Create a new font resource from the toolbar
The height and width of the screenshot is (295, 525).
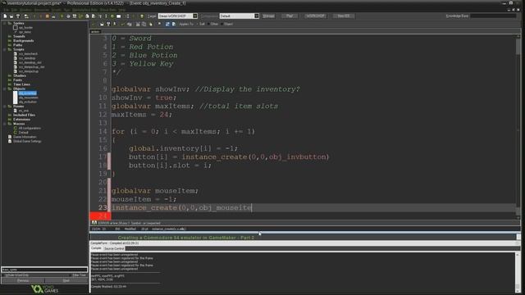point(100,16)
